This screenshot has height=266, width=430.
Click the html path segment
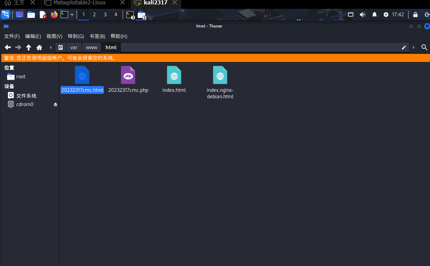[x=111, y=47]
